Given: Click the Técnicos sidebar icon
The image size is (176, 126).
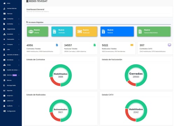Looking at the screenshot, I should pyautogui.click(x=5, y=14).
